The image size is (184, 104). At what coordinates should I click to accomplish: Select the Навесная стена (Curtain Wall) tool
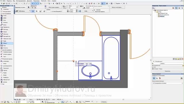(x=7, y=39)
